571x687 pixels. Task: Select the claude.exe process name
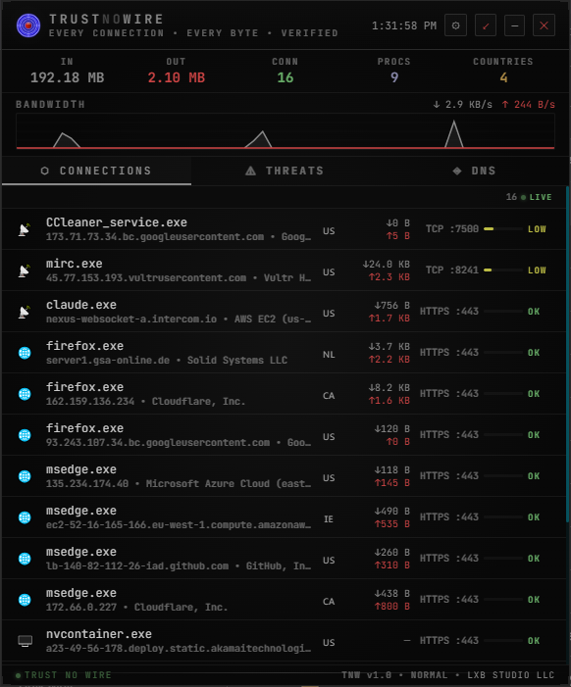(x=81, y=305)
